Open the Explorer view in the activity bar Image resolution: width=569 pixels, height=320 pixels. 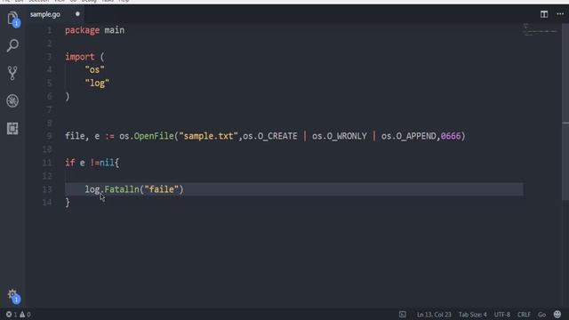coord(12,18)
